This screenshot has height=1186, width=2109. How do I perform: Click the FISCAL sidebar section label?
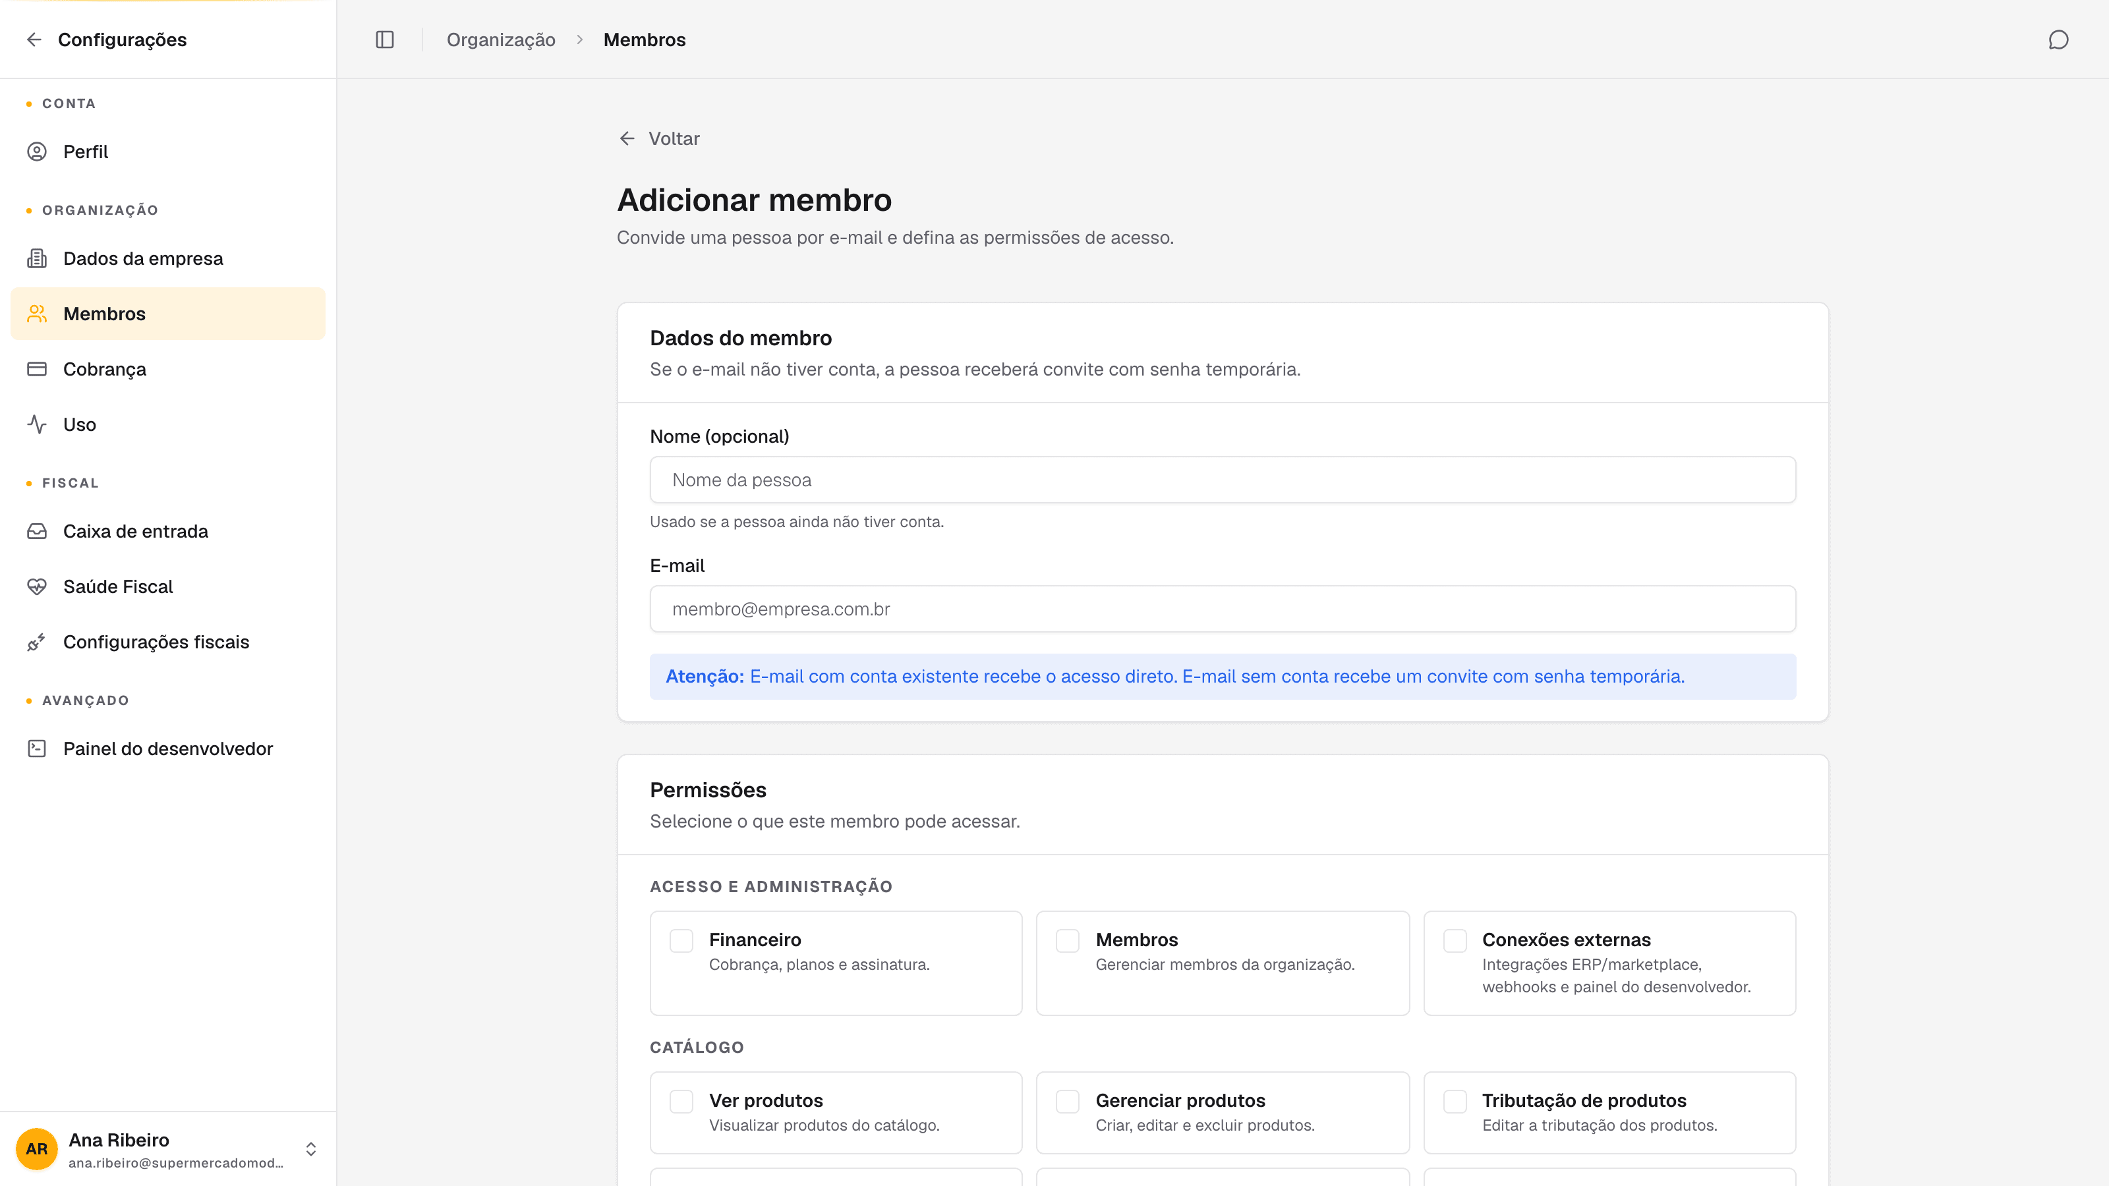click(x=71, y=483)
